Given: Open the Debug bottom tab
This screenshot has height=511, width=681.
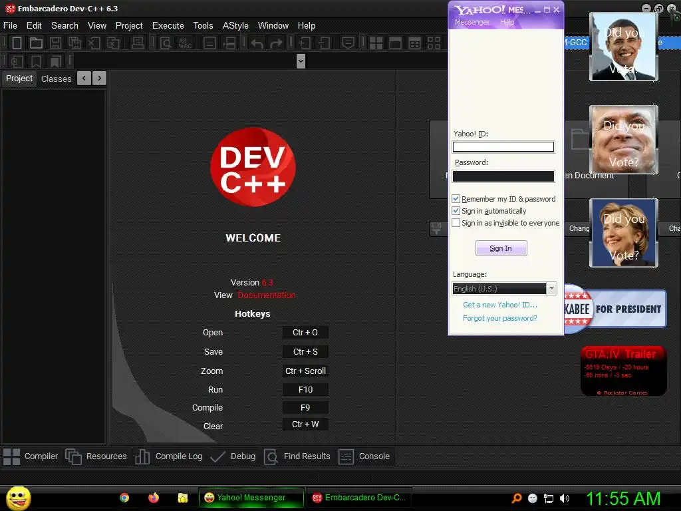Looking at the screenshot, I should pyautogui.click(x=233, y=456).
